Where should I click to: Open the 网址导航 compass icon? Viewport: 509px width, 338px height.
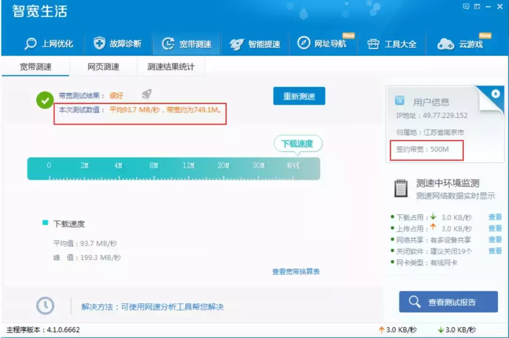pyautogui.click(x=304, y=43)
